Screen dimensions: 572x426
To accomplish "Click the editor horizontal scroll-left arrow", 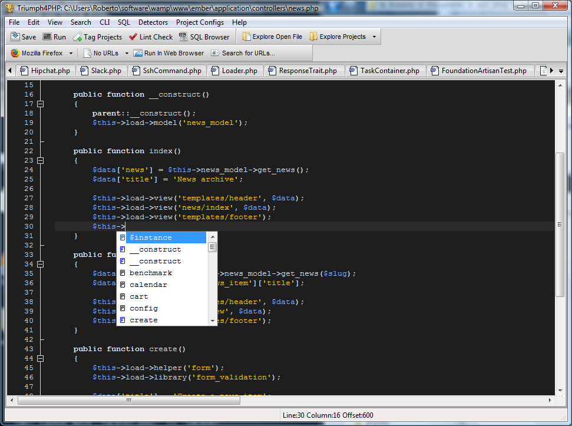I will pyautogui.click(x=12, y=400).
